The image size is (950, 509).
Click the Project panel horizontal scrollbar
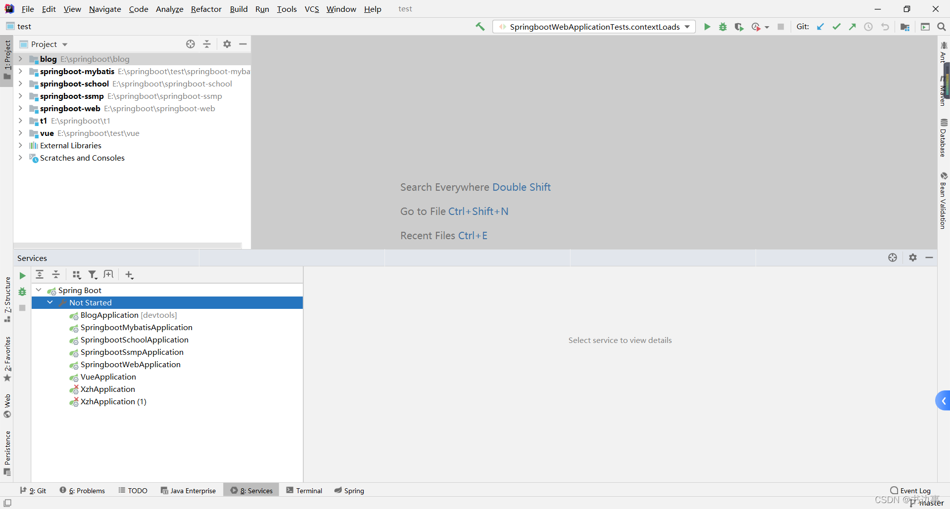click(x=128, y=245)
